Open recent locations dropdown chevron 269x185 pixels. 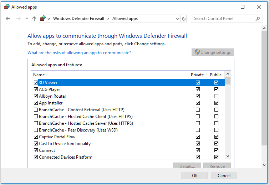click(27, 18)
